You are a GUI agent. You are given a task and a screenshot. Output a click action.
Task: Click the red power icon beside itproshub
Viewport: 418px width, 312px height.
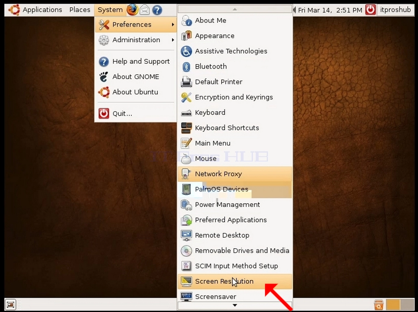370,10
